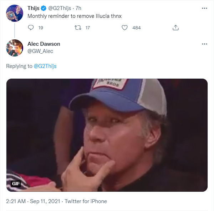The width and height of the screenshot is (214, 211).
Task: Open the share icon on Thijs's tweet
Action: (175, 28)
